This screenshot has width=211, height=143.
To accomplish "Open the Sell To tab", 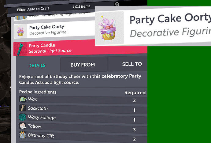I will pyautogui.click(x=131, y=64).
